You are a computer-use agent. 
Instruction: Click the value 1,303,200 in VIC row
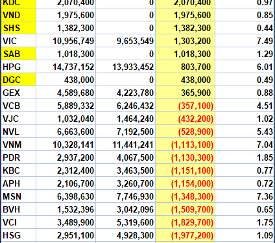click(x=185, y=41)
